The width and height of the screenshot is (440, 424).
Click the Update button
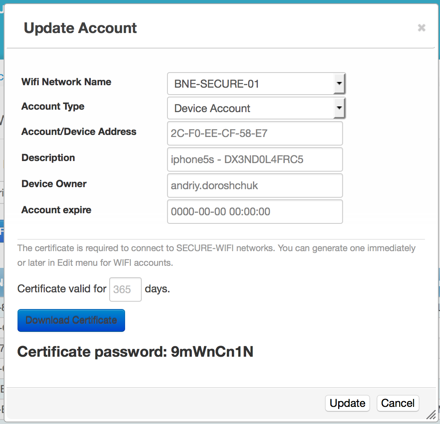(347, 403)
